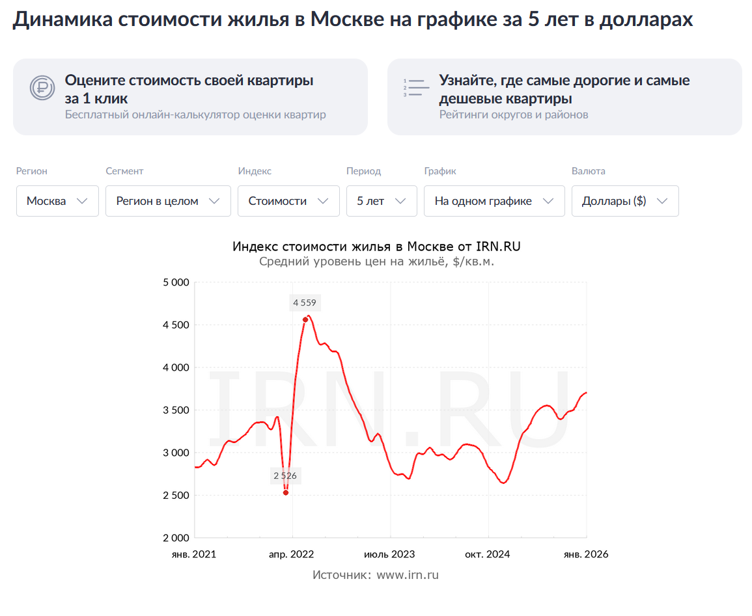The width and height of the screenshot is (752, 616).
Task: Open the Стоимости index dropdown
Action: (288, 201)
